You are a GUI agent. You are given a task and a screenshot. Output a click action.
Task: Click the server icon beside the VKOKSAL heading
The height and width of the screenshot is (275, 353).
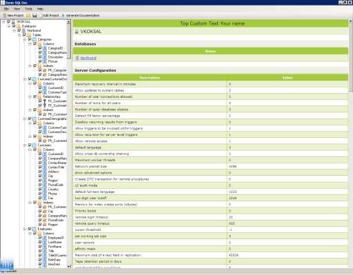(77, 32)
